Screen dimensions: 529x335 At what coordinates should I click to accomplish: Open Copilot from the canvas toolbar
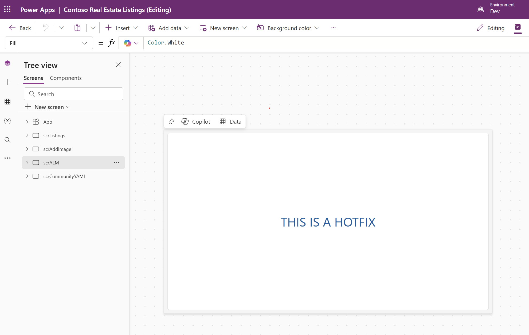pyautogui.click(x=196, y=121)
